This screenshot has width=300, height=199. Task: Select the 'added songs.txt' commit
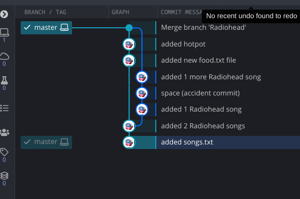point(187,142)
